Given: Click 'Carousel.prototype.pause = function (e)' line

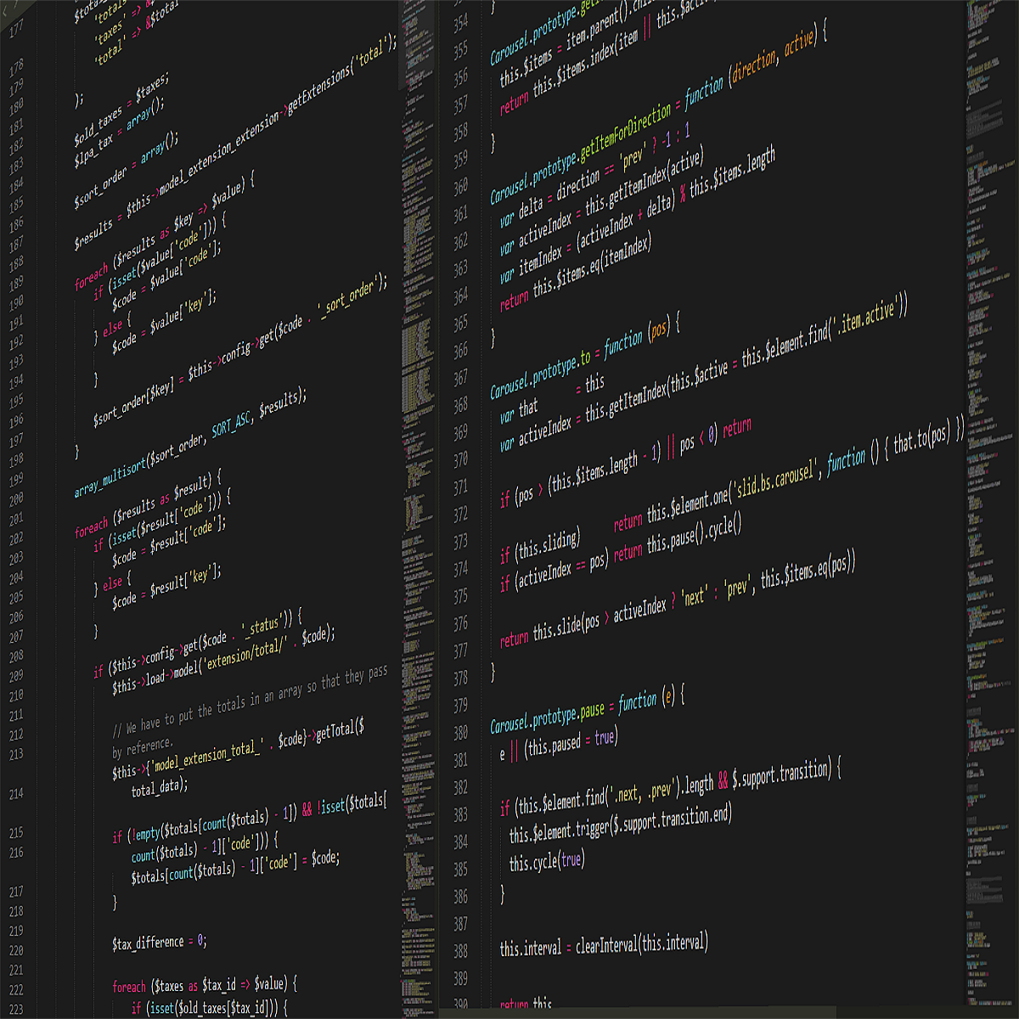Looking at the screenshot, I should pos(587,710).
